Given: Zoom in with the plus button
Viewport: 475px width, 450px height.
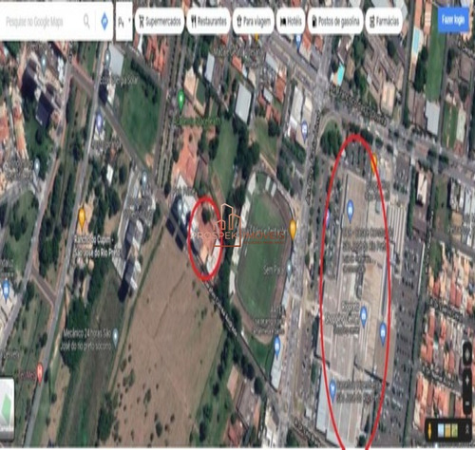Looking at the screenshot, I should pos(467,380).
